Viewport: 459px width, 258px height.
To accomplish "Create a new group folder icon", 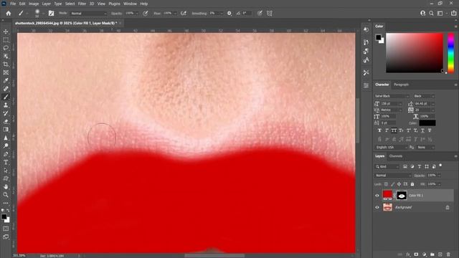I will (432, 254).
